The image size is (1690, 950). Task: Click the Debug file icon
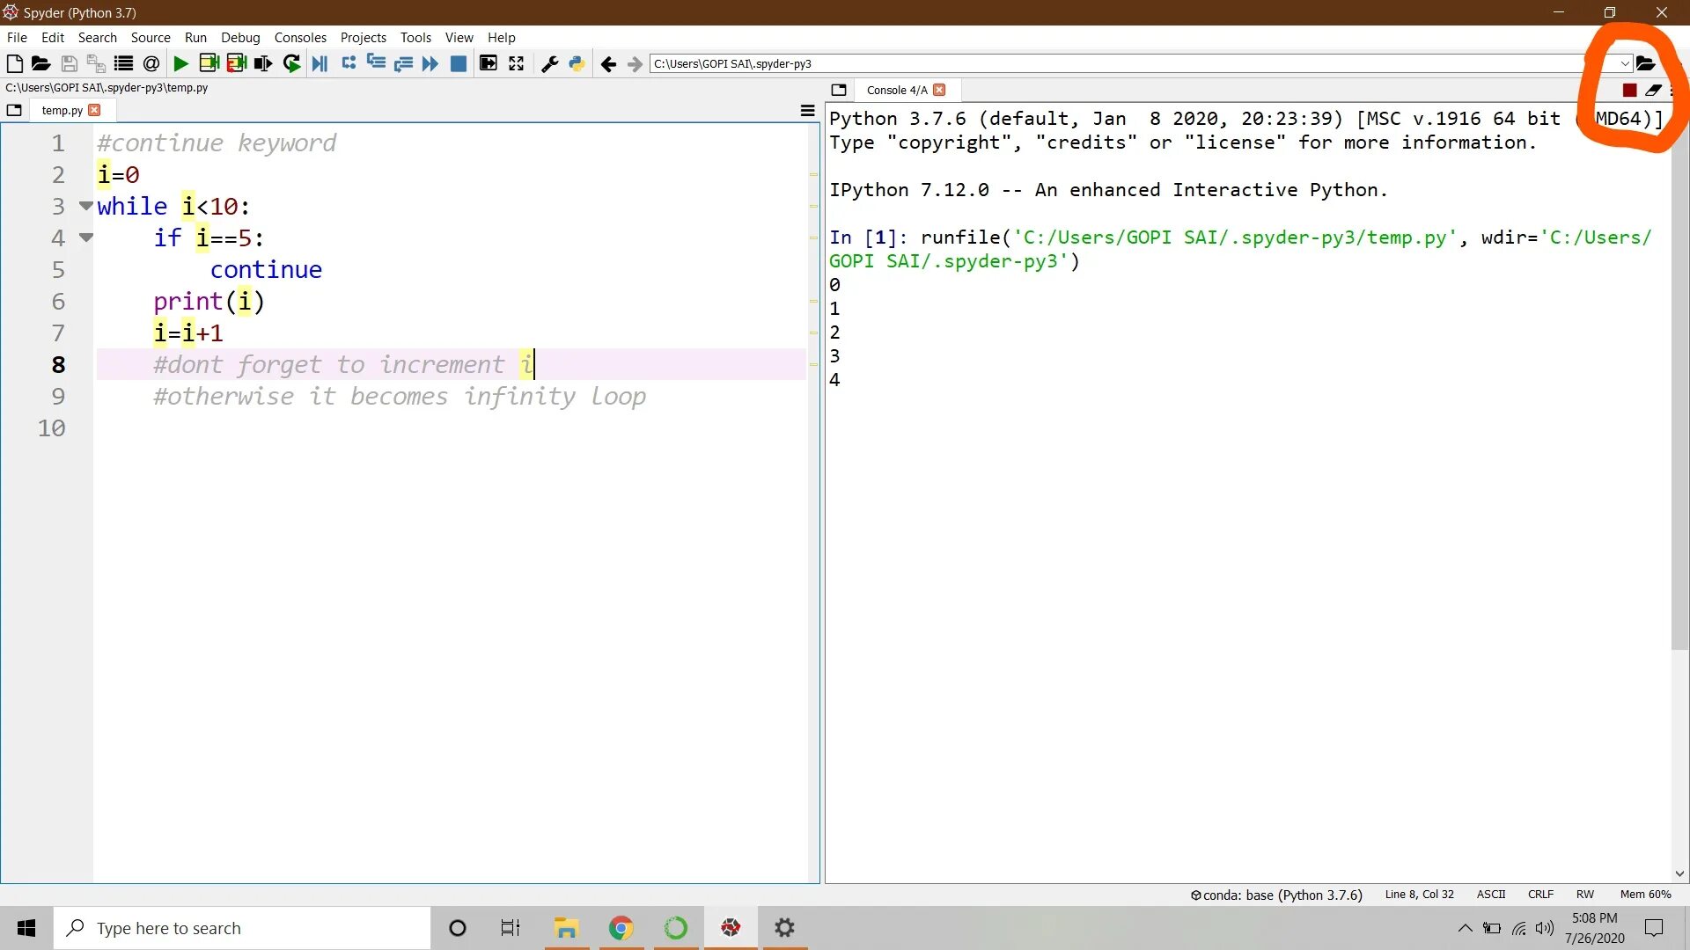click(x=320, y=63)
